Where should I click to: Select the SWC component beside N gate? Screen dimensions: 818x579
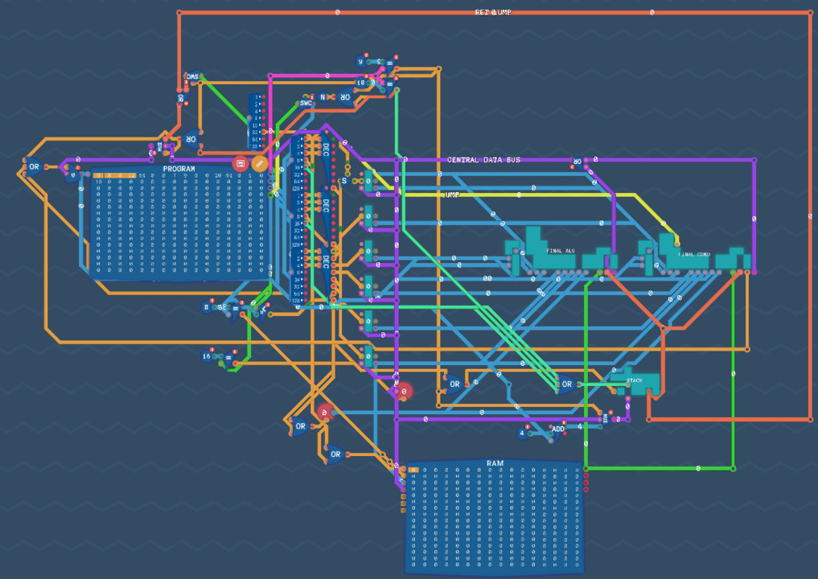pos(306,103)
